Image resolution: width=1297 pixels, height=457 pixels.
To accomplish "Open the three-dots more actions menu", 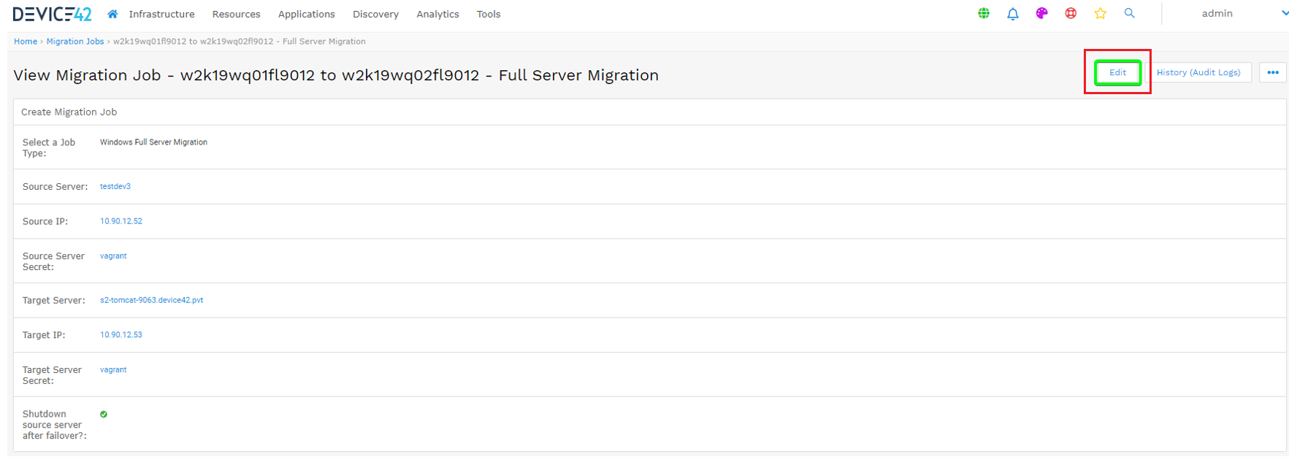I will point(1273,72).
